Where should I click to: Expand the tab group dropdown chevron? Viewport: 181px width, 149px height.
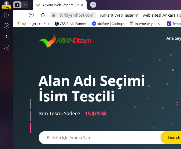[25, 5]
